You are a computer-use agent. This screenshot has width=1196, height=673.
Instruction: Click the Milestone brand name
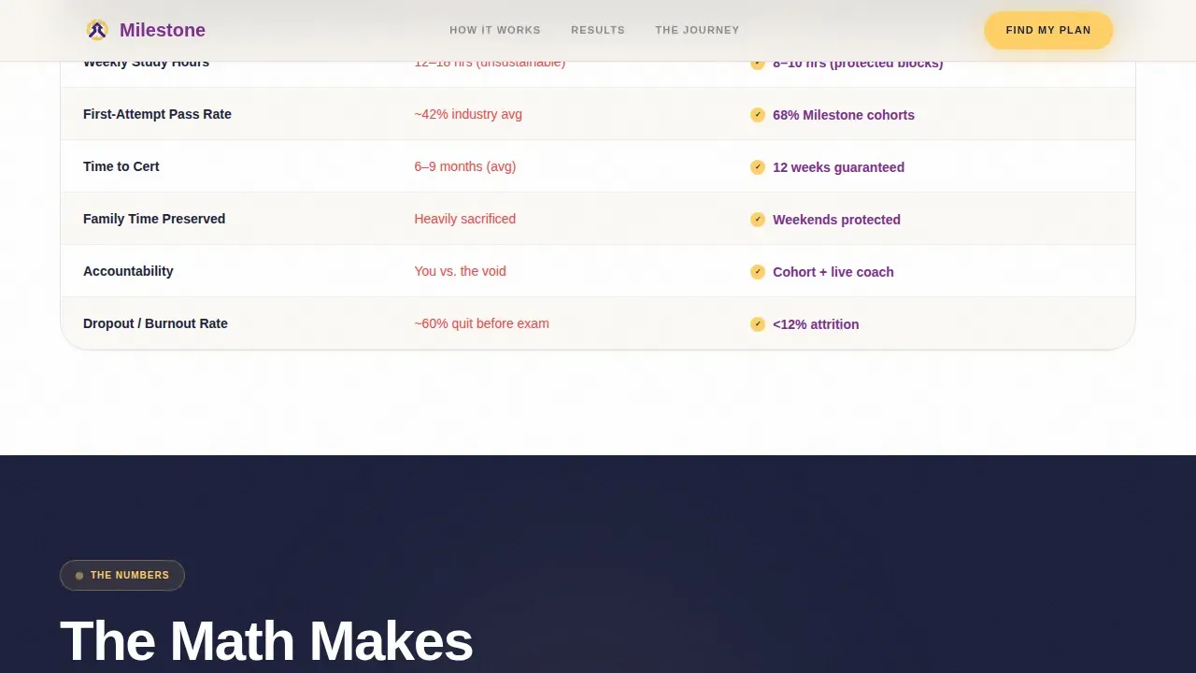click(x=163, y=30)
